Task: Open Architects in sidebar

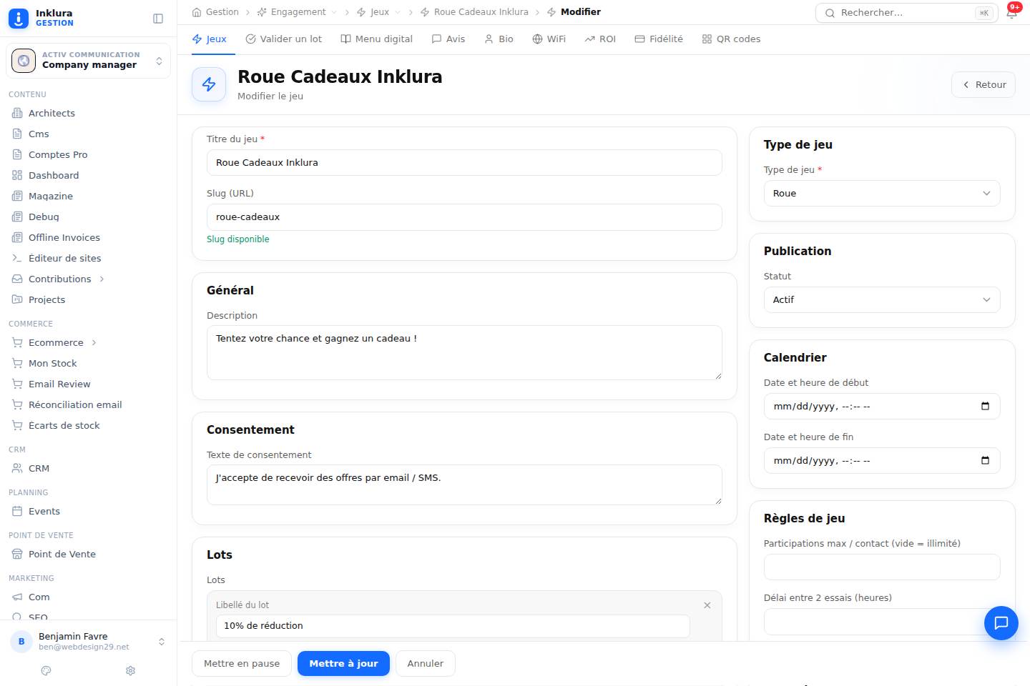Action: pos(51,113)
